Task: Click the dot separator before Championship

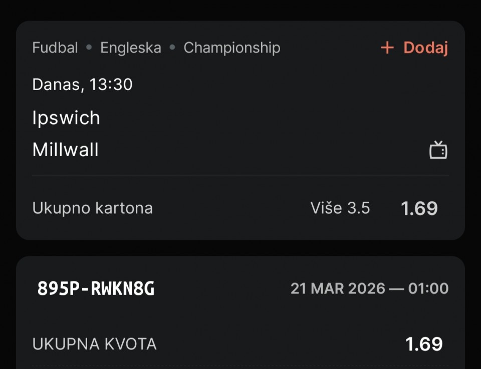Action: pyautogui.click(x=172, y=48)
